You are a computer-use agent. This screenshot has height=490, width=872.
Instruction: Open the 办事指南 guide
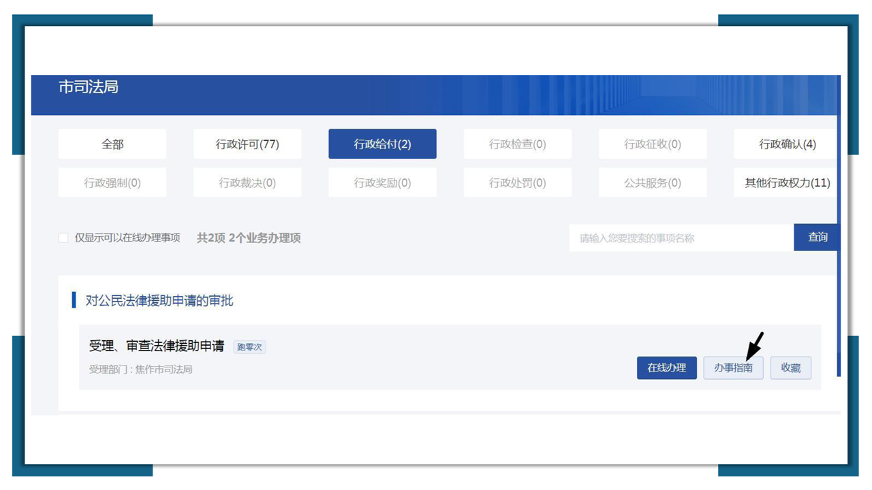coord(733,367)
